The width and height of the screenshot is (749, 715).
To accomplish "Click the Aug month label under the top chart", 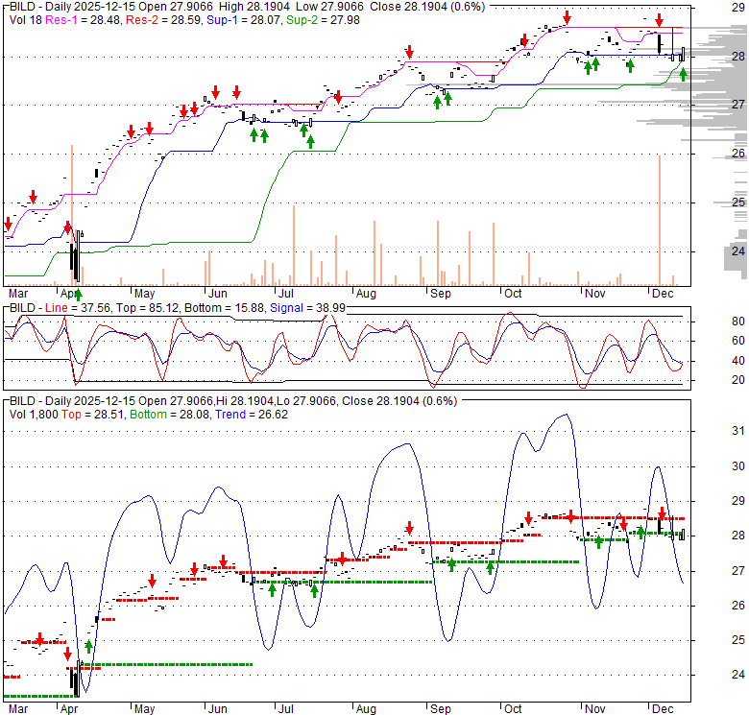I will (365, 293).
